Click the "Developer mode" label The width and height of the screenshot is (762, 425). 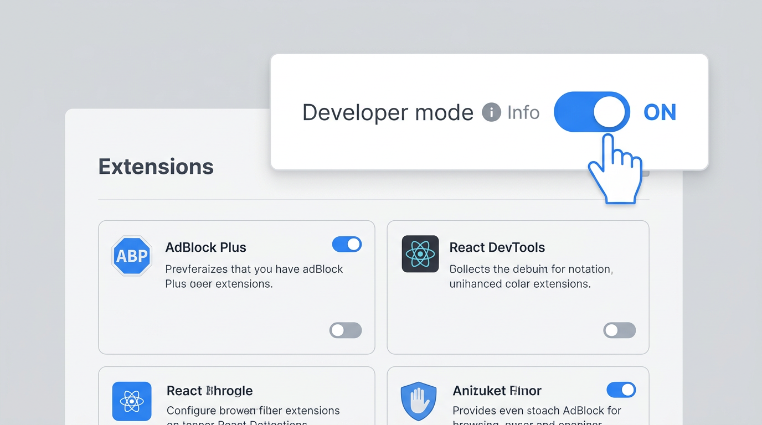388,112
